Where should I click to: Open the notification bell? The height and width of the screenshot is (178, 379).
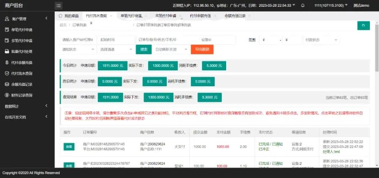pyautogui.click(x=303, y=5)
